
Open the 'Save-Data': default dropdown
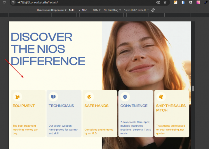pyautogui.click(x=136, y=10)
